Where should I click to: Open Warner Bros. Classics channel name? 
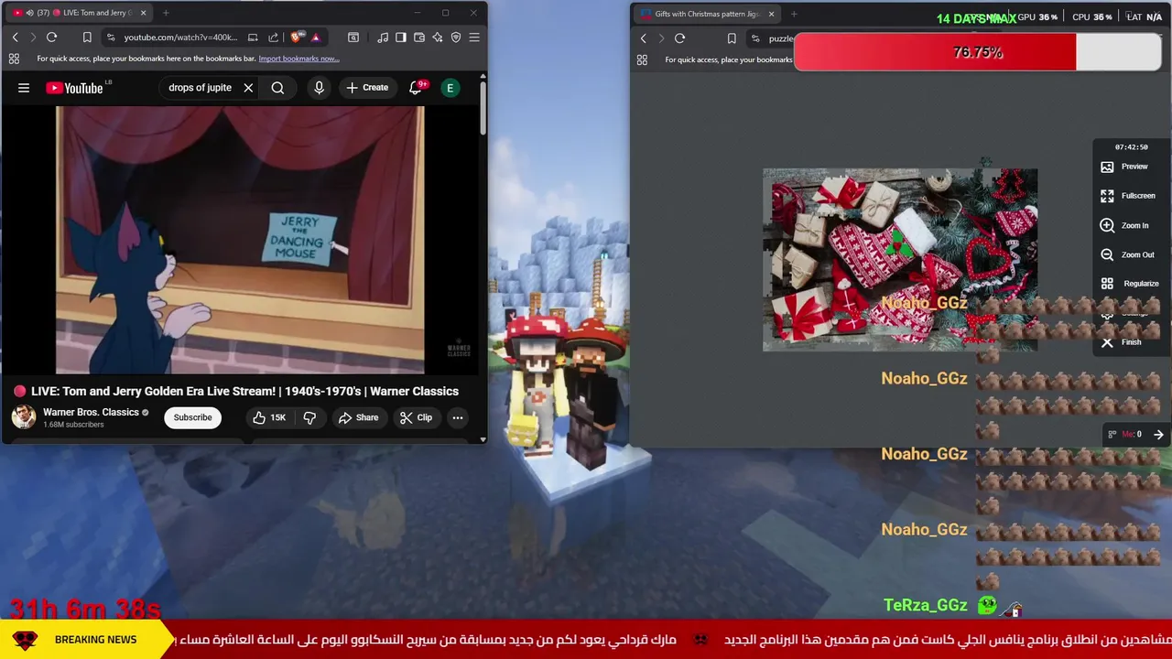coord(91,413)
